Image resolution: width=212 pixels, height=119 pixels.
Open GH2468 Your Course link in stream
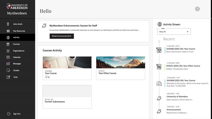coord(181,49)
